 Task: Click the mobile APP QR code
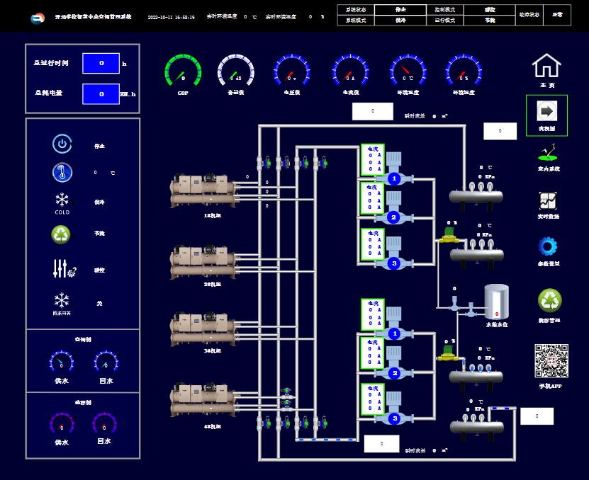(551, 361)
